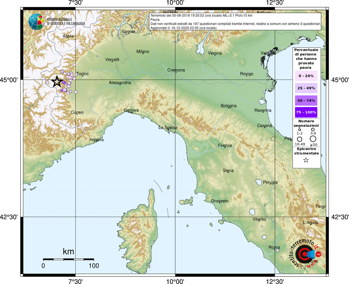Click the 1-2 reports circle in legend
The width and height of the screenshot is (349, 284).
[x=300, y=130]
